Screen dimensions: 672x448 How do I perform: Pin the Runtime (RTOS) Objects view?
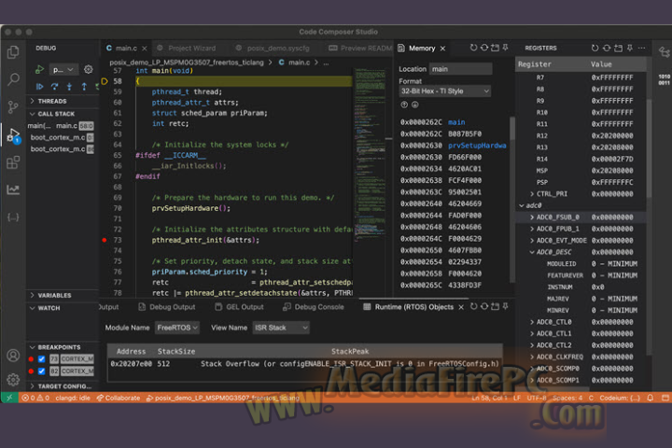pos(506,306)
